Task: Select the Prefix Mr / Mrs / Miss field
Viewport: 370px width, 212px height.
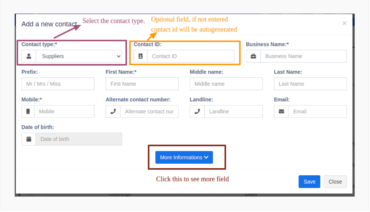Action: coord(58,84)
